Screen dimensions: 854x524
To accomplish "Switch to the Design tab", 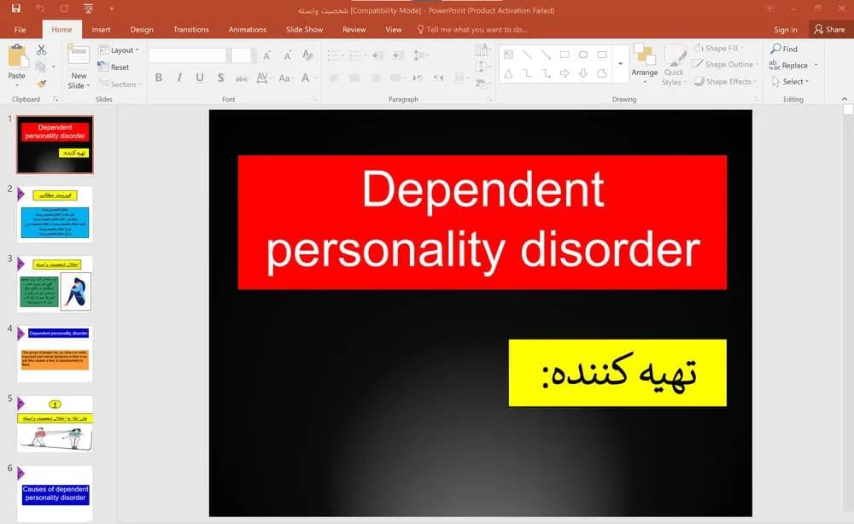I will click(142, 29).
